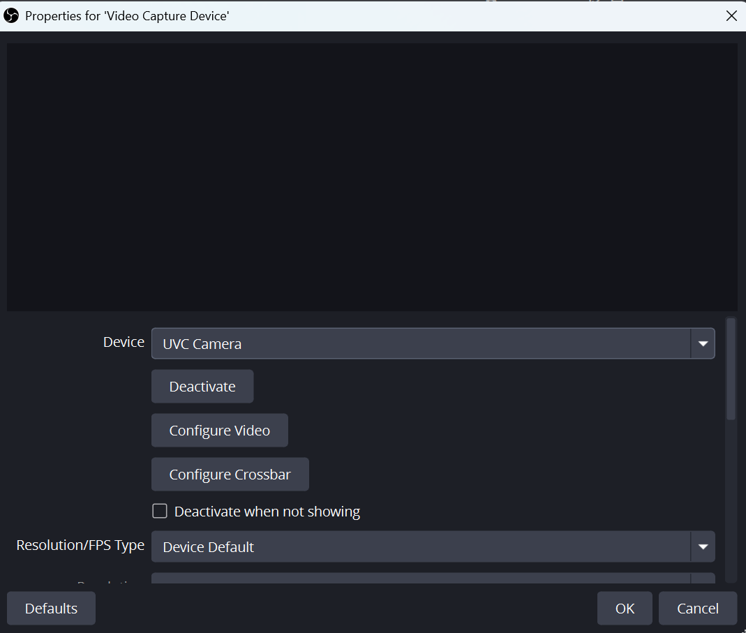
Task: Open the Device combo box showing UVC Camera
Action: pyautogui.click(x=420, y=343)
